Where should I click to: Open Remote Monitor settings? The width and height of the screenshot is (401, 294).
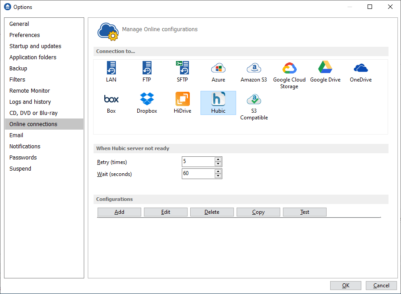[x=44, y=91]
